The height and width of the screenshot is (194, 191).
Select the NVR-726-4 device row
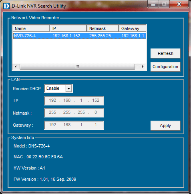80,36
